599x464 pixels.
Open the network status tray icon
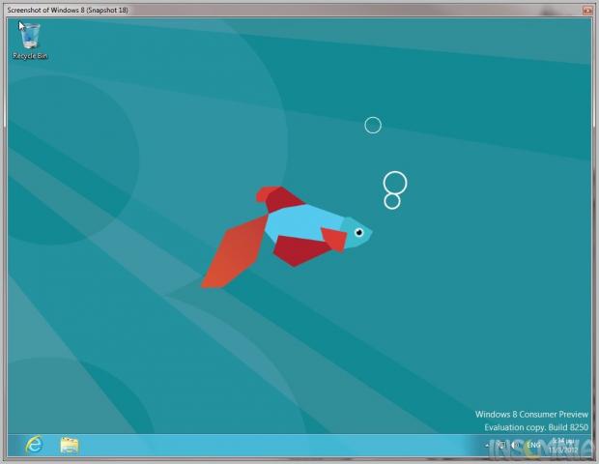[x=501, y=446]
